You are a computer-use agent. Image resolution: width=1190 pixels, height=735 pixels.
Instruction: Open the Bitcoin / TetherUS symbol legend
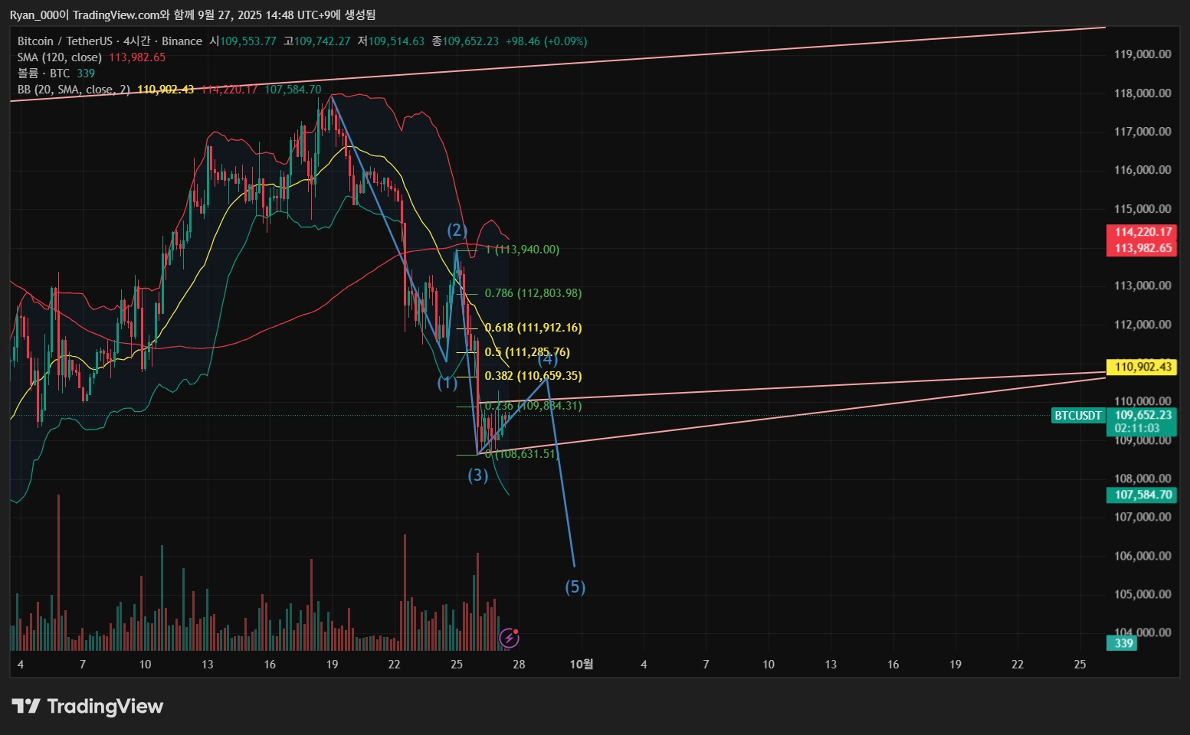click(110, 41)
